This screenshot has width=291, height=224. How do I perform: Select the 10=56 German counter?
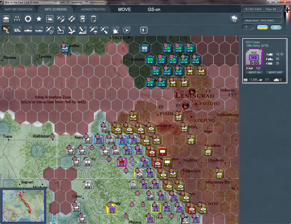(145, 163)
